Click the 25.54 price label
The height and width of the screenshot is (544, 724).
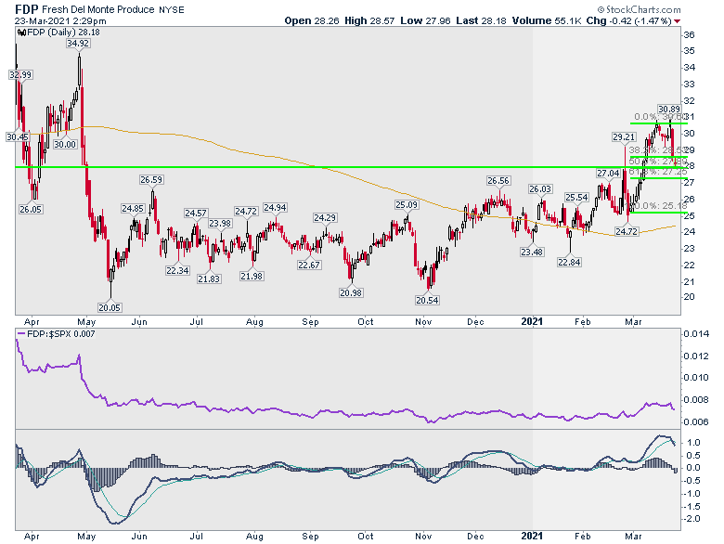pyautogui.click(x=576, y=197)
